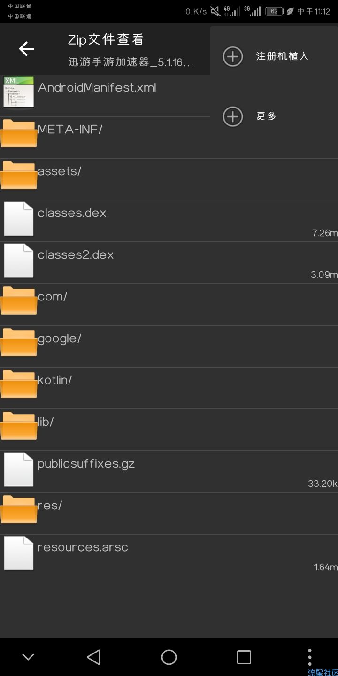Open the assets folder icon

click(x=19, y=175)
